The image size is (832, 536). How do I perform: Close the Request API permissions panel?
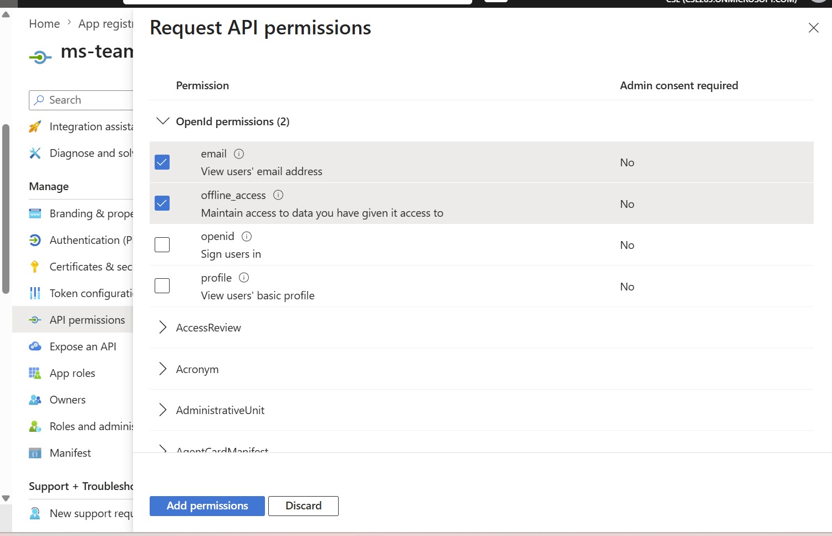click(813, 28)
